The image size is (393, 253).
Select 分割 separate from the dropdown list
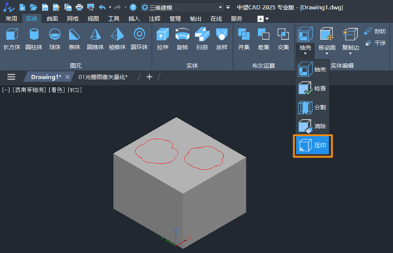click(x=312, y=107)
